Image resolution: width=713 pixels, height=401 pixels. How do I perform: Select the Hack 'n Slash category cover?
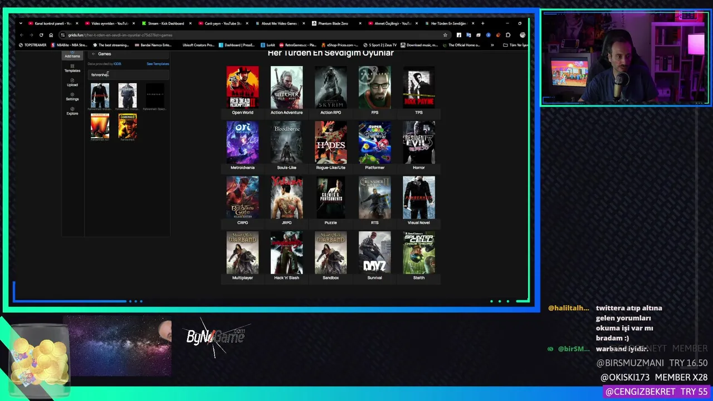[286, 252]
